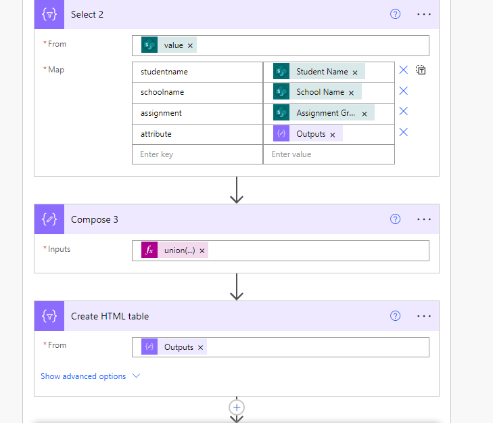
Task: Select the Select 2 header title
Action: pyautogui.click(x=87, y=14)
